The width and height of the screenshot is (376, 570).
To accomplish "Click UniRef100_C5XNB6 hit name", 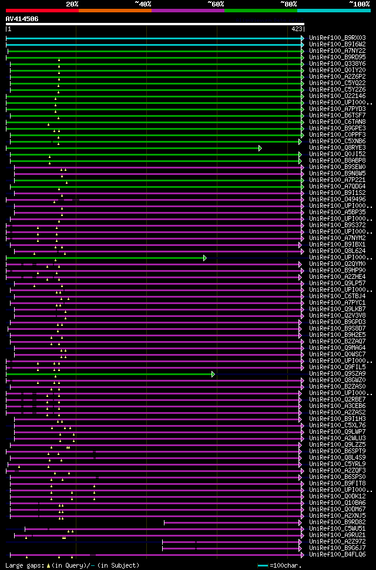I will pos(337,141).
